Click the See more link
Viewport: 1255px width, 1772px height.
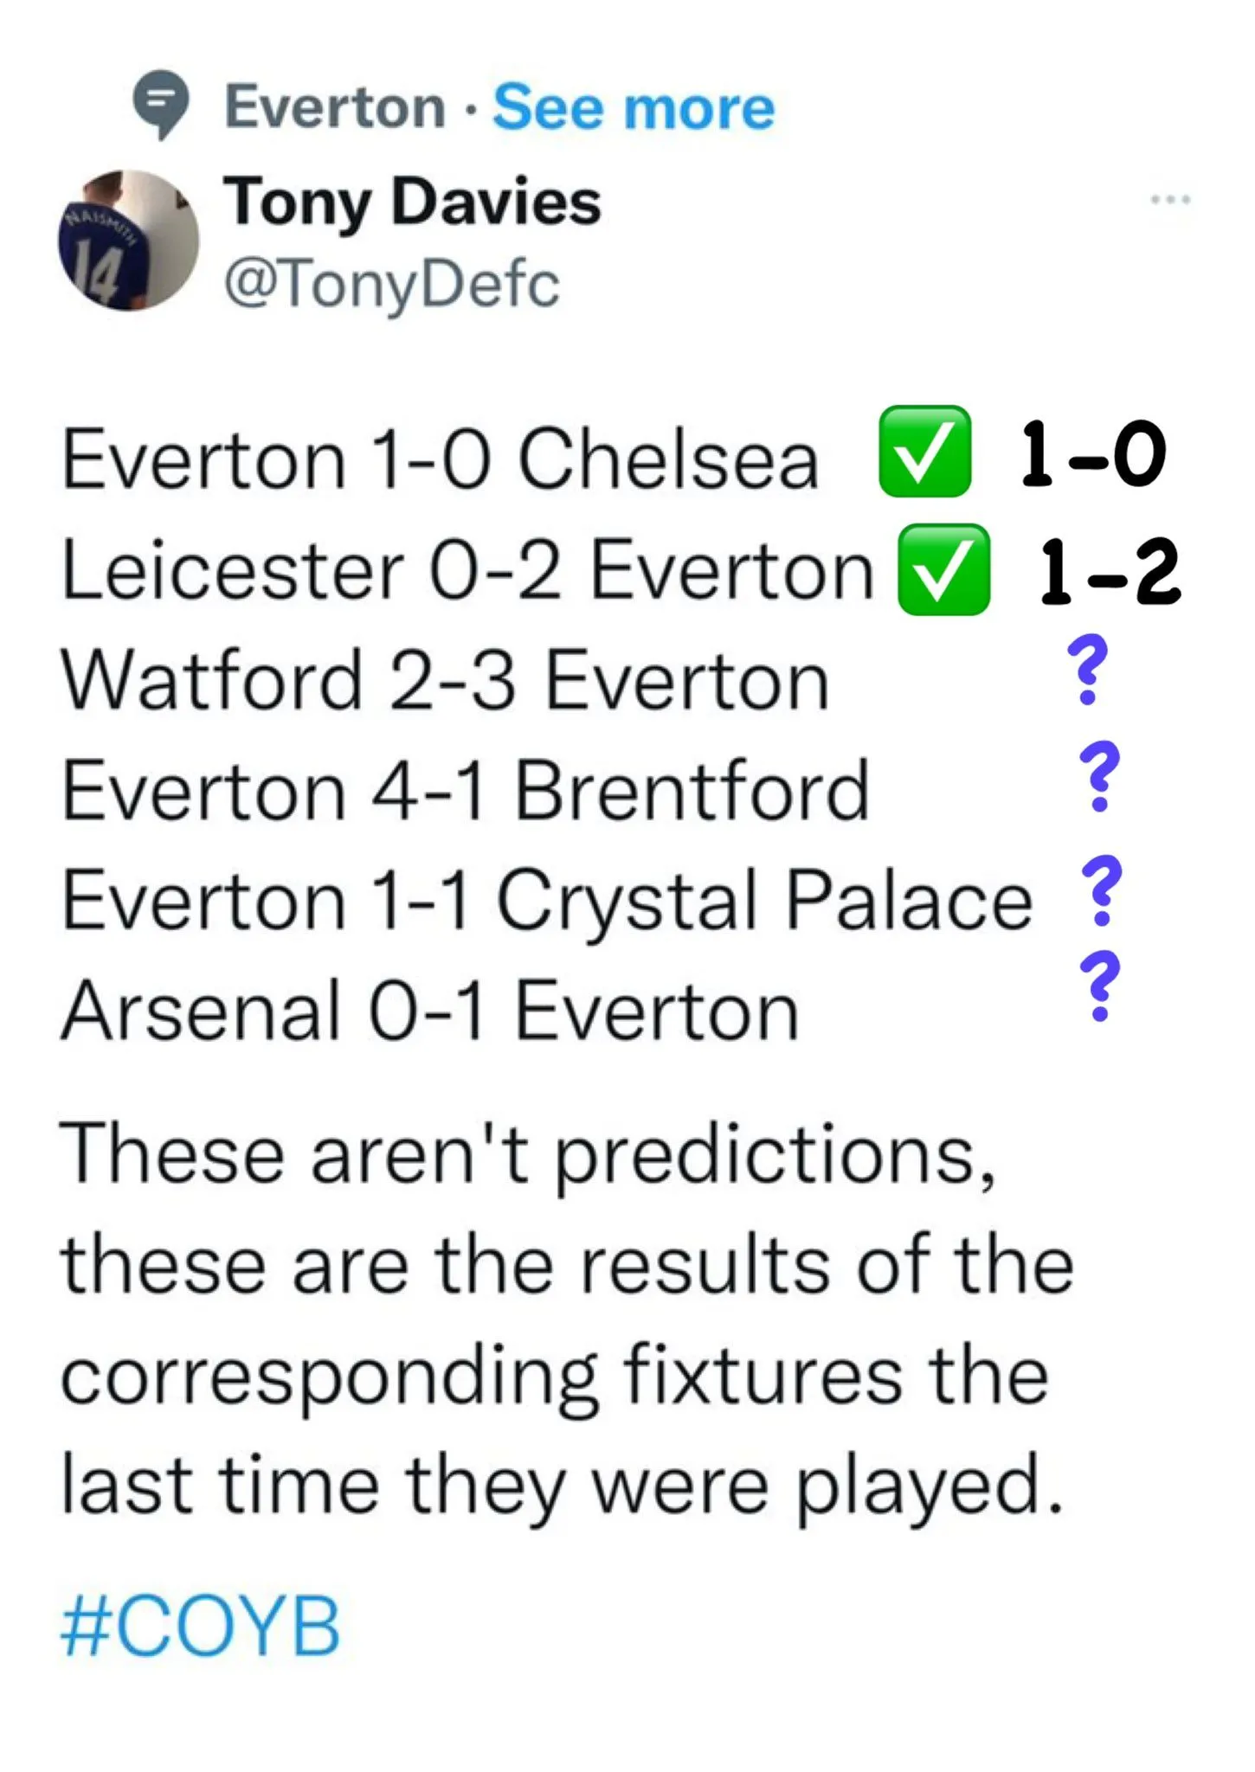tap(634, 108)
